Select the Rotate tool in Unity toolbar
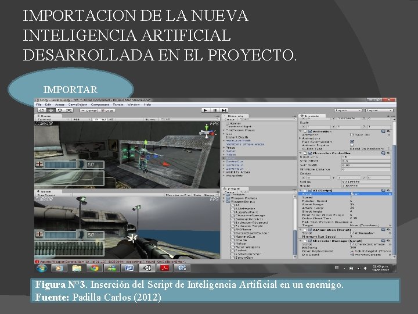418x314 pixels. click(x=60, y=110)
